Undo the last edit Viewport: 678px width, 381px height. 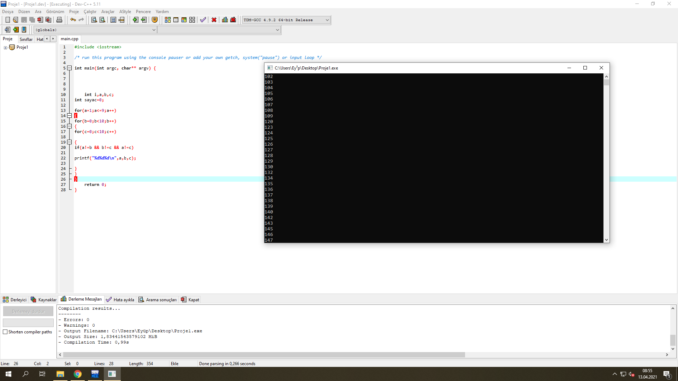pyautogui.click(x=73, y=20)
